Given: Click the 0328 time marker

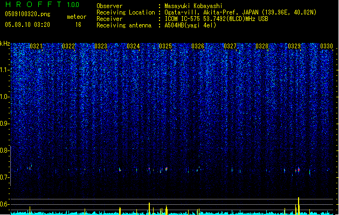Looking at the screenshot, I should pyautogui.click(x=262, y=46).
